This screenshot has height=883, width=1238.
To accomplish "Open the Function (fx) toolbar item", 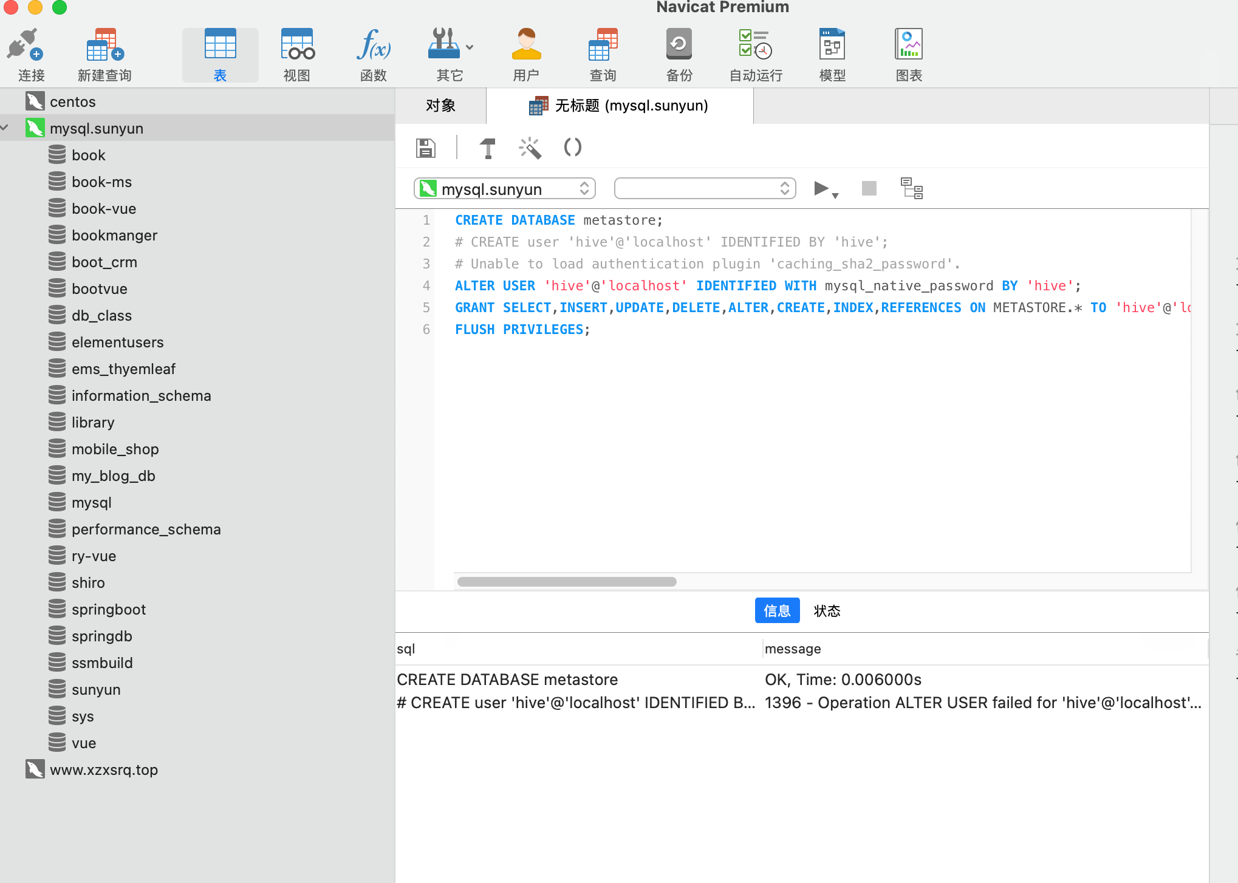I will 373,46.
